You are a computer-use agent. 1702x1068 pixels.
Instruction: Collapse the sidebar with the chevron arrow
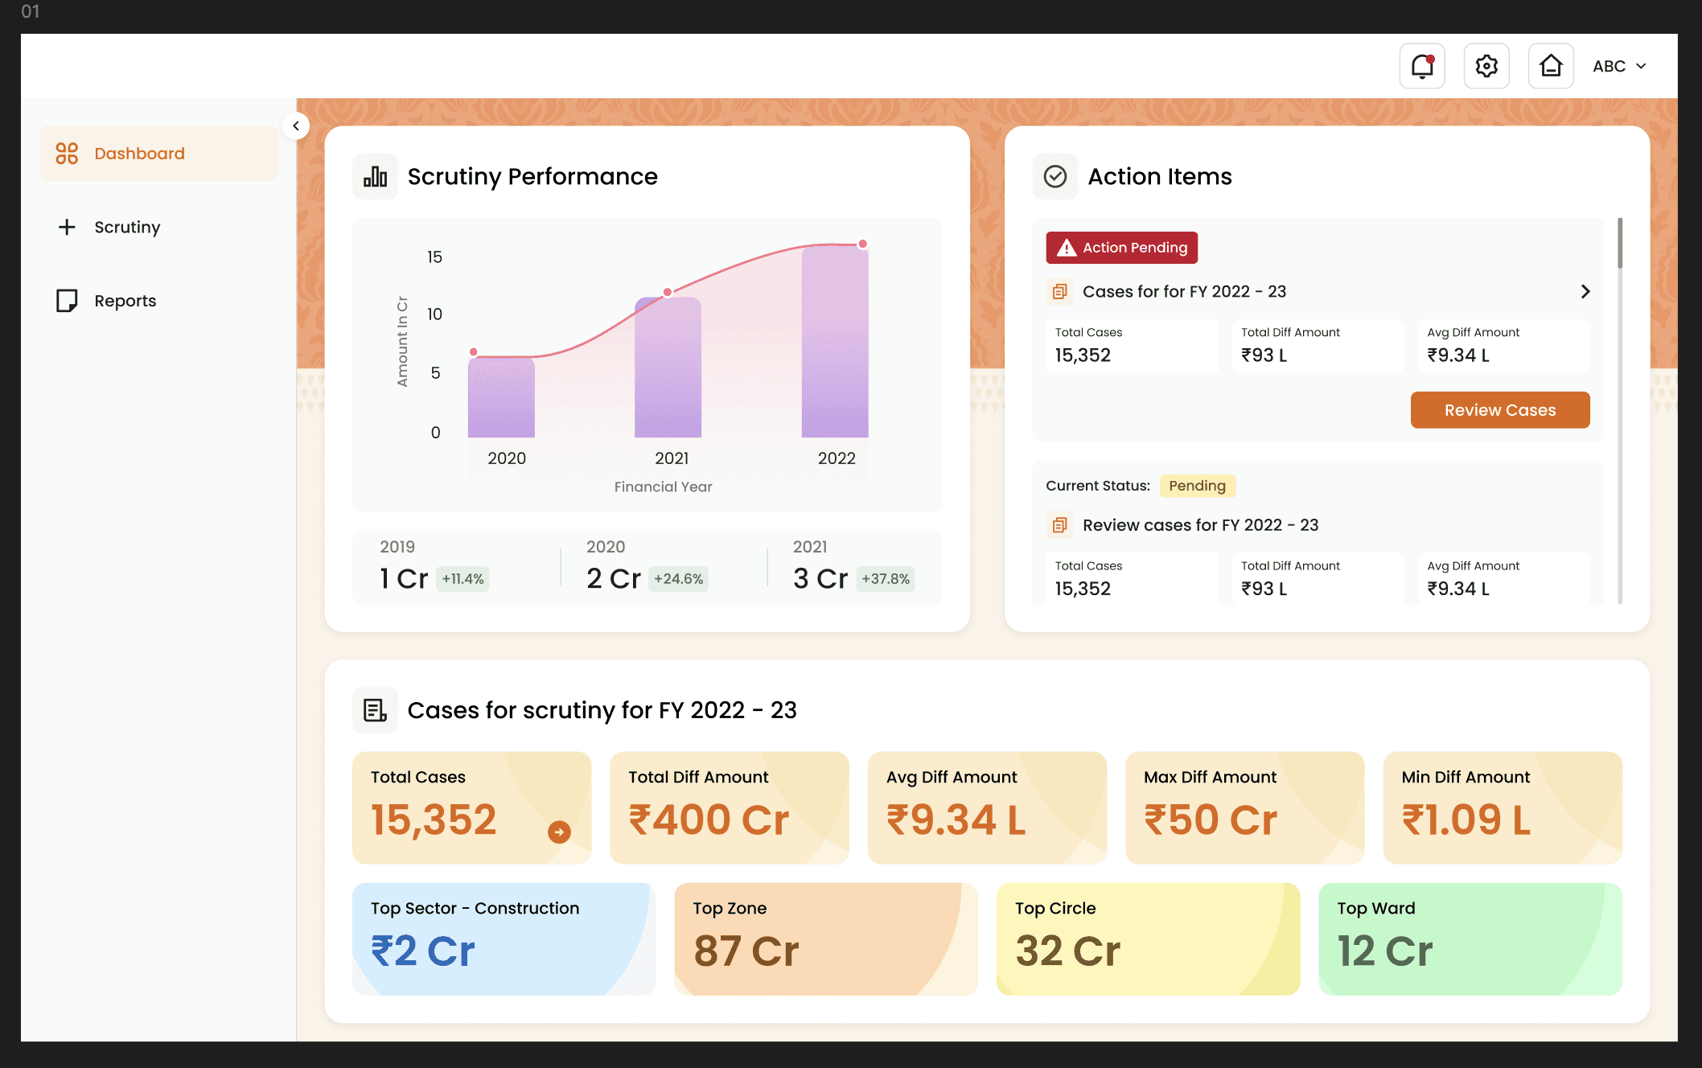click(296, 125)
